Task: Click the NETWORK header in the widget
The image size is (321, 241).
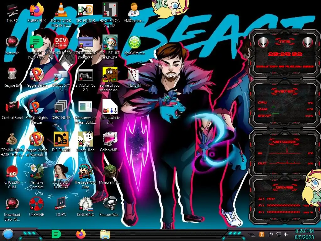Action: click(x=285, y=142)
